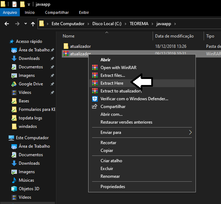Screen dimensions: 221x204
Task: Open topdata logs folder
Action: [30, 118]
